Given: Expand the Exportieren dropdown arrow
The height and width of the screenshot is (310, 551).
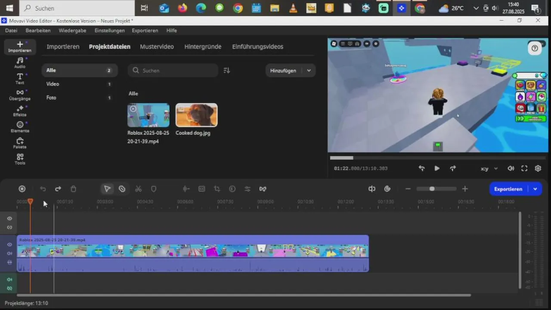Looking at the screenshot, I should pos(535,189).
